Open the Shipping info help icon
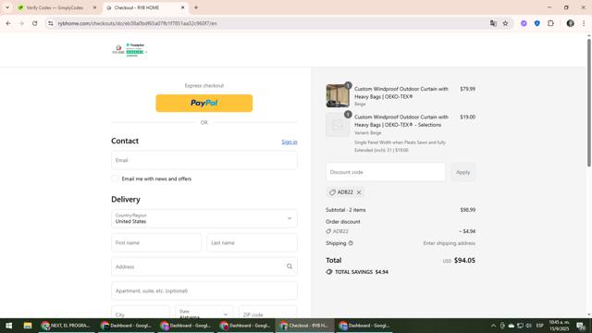The width and height of the screenshot is (592, 333). pyautogui.click(x=351, y=243)
